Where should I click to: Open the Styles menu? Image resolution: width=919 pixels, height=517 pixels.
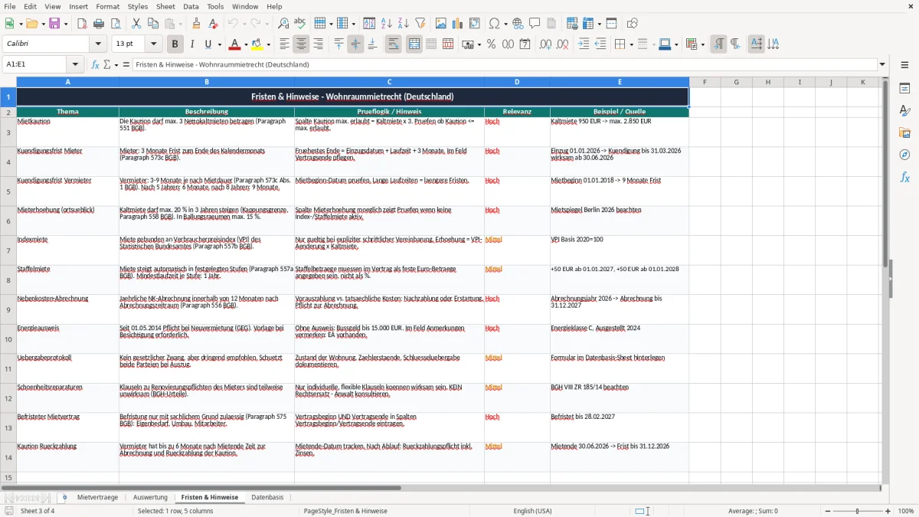(138, 6)
